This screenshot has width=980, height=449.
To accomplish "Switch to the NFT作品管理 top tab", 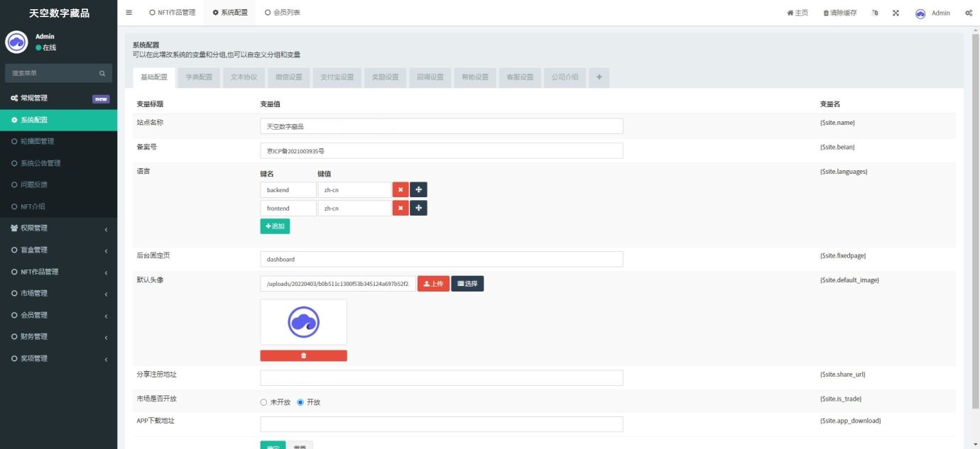I will point(172,13).
